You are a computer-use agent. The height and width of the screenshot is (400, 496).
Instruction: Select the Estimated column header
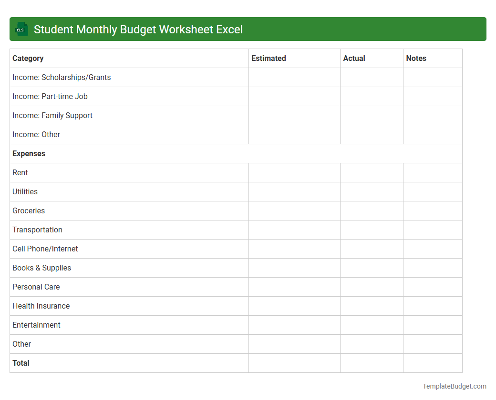(269, 58)
